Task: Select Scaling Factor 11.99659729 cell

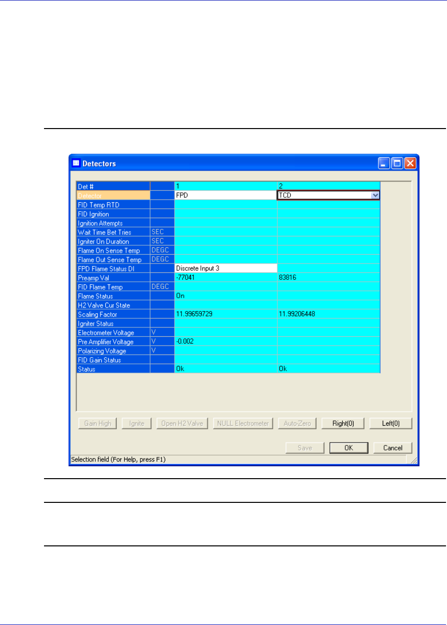Action: pyautogui.click(x=225, y=314)
